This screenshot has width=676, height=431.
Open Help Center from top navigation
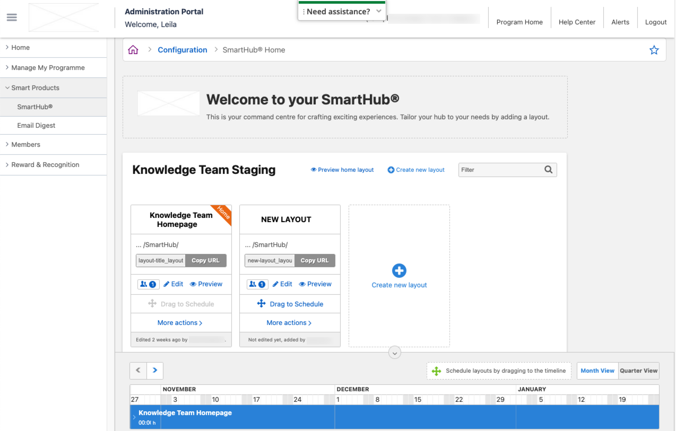pos(577,22)
